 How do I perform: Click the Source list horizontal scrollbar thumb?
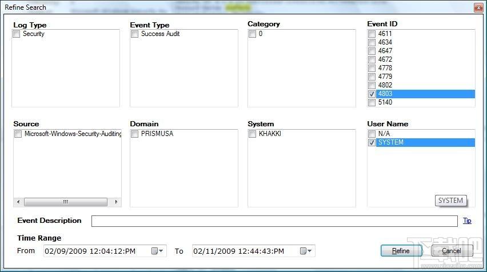coord(66,202)
